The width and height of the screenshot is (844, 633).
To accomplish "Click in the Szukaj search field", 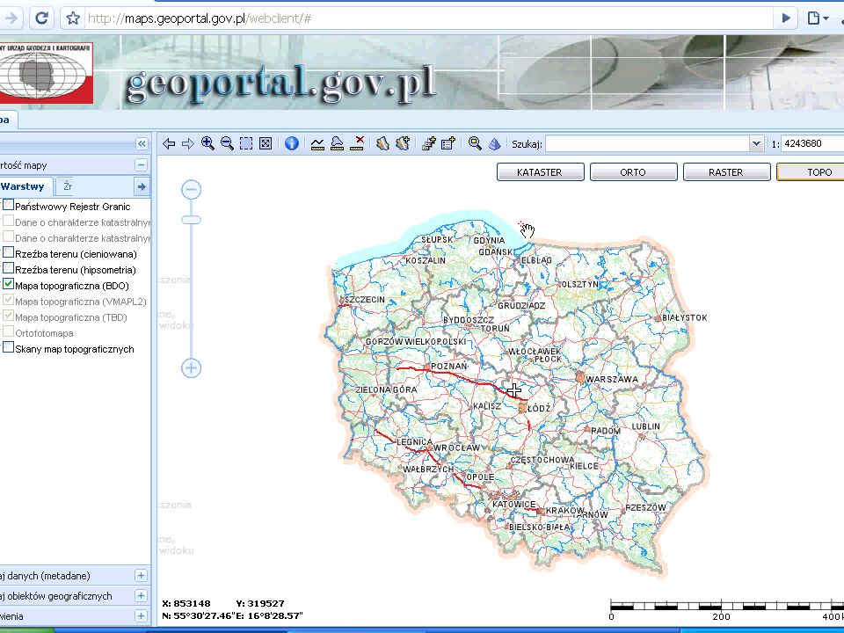I will 648,143.
